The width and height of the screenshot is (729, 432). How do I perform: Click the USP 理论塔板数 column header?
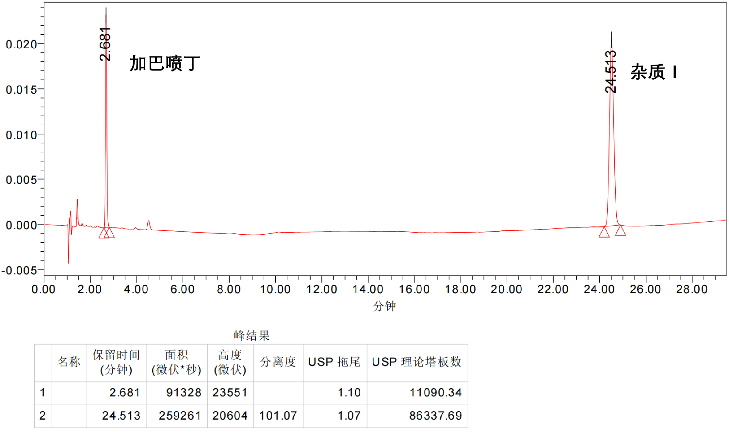pyautogui.click(x=417, y=362)
